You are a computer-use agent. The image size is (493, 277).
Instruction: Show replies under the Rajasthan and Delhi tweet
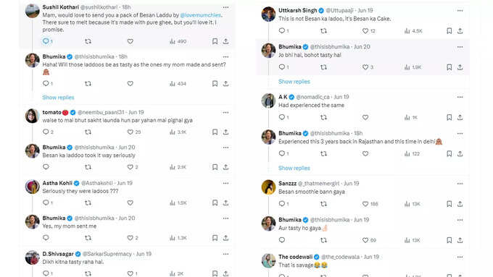coord(294,168)
